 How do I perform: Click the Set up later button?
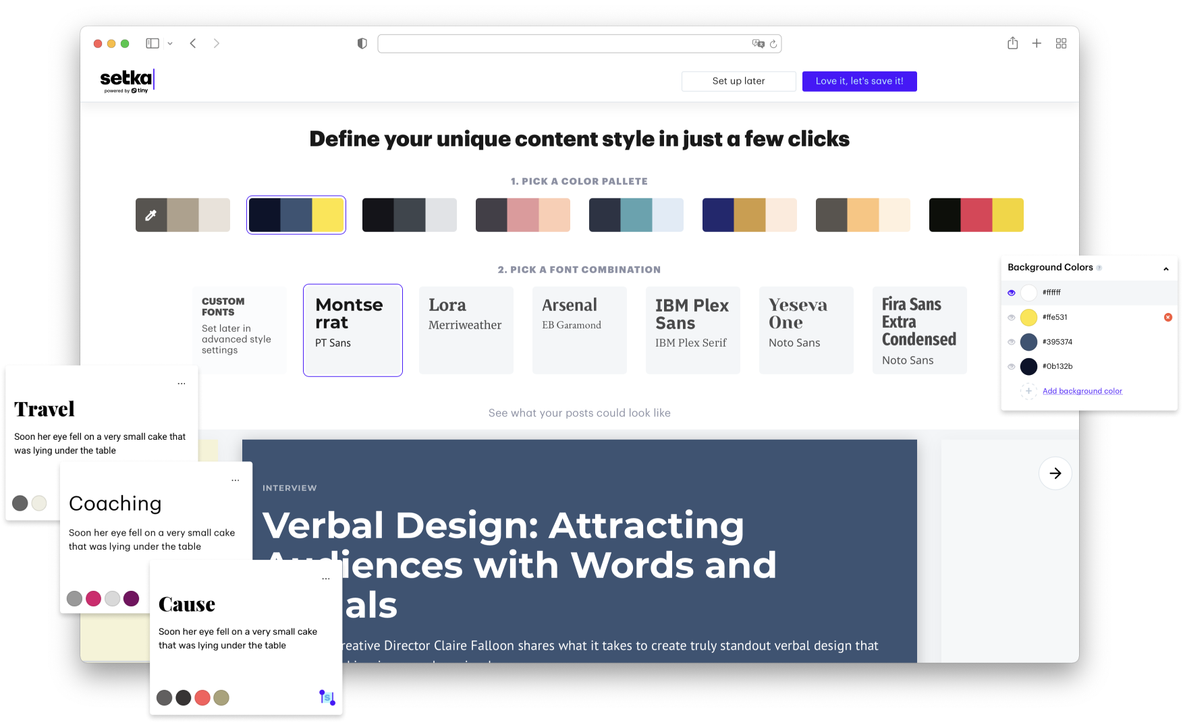(x=739, y=81)
